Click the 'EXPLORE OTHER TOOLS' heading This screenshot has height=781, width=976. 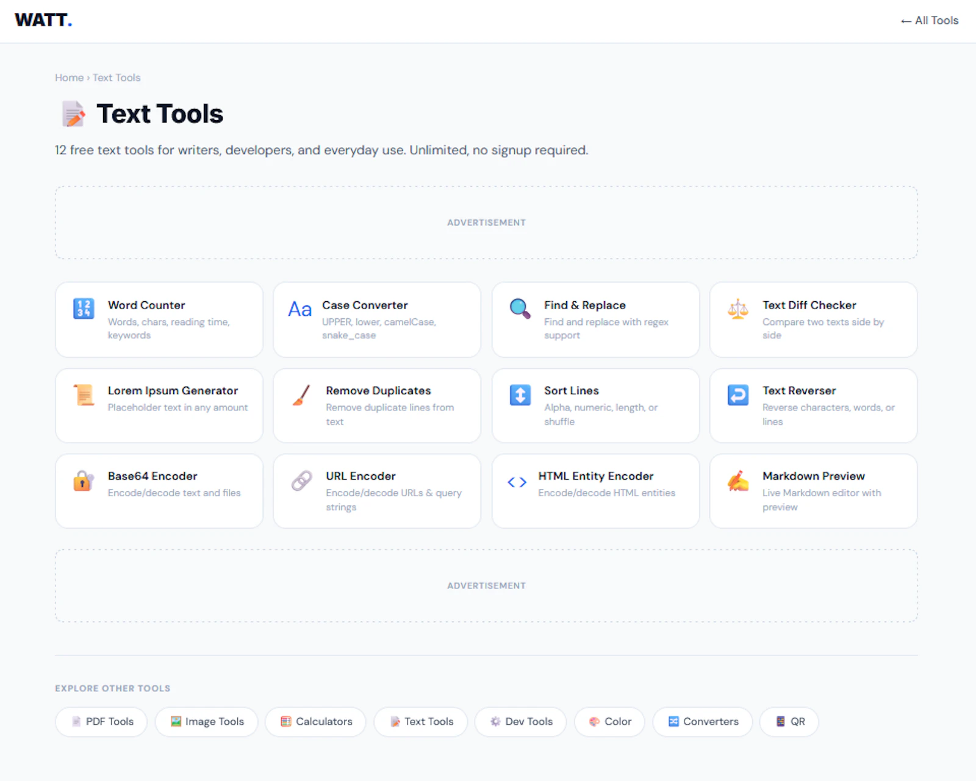(x=113, y=688)
